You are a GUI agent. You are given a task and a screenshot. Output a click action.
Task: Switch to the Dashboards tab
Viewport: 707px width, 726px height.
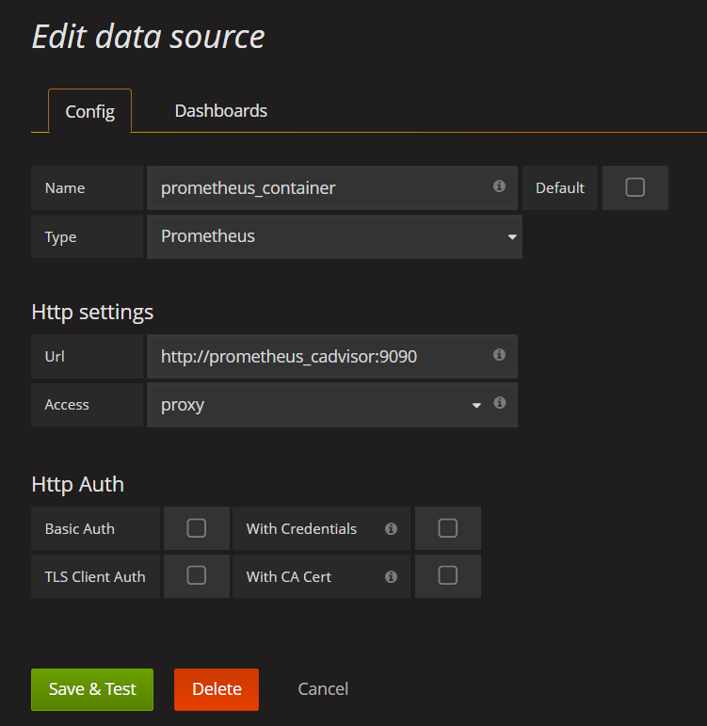221,111
